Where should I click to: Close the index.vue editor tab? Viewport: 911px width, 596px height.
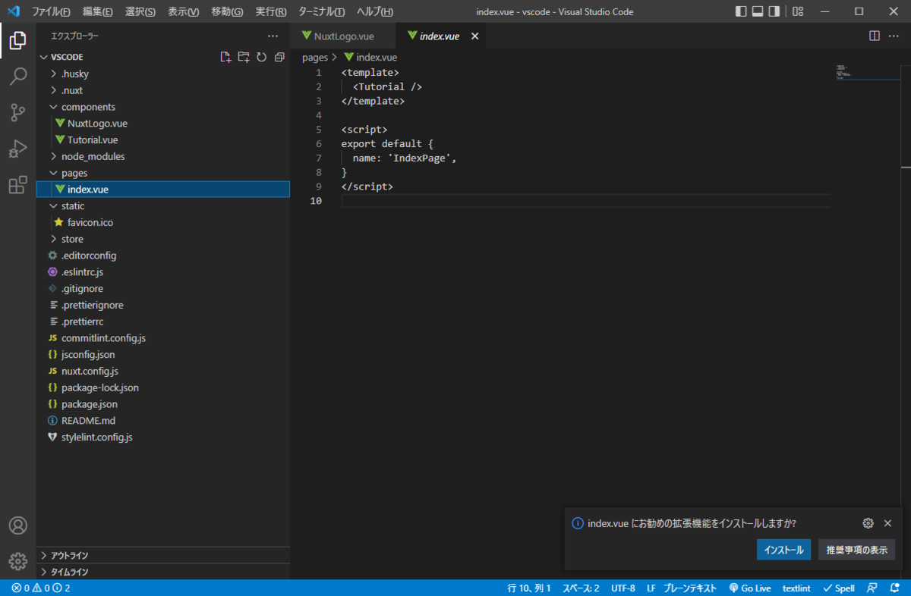coord(475,36)
